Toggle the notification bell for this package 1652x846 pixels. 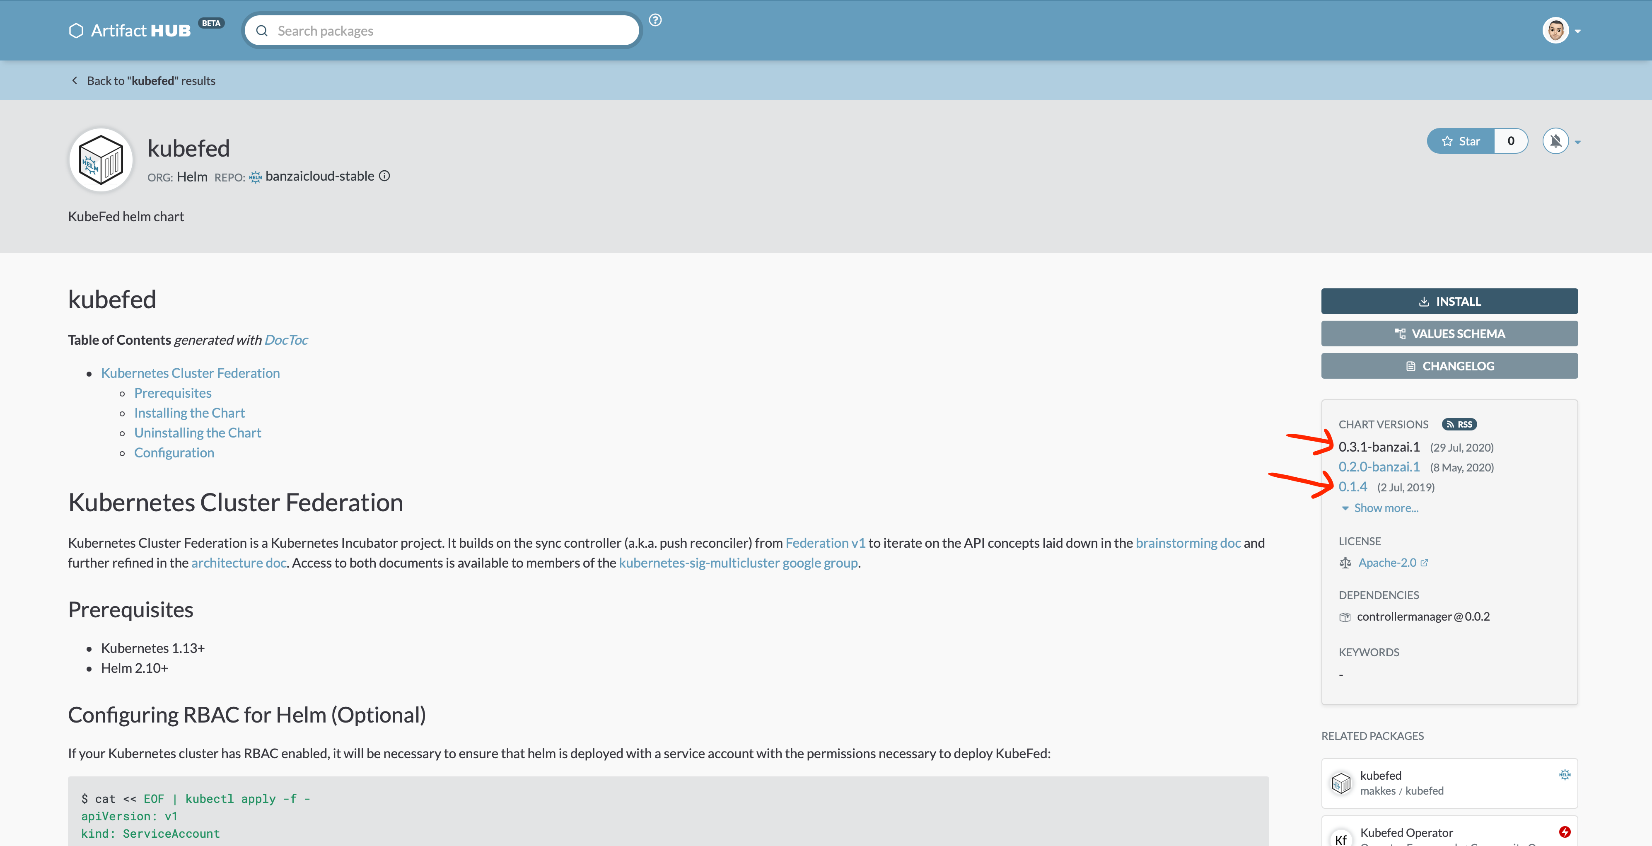pos(1555,141)
